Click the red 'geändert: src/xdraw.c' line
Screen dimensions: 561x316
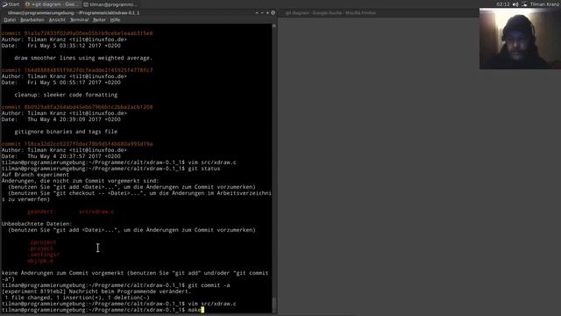(x=71, y=212)
